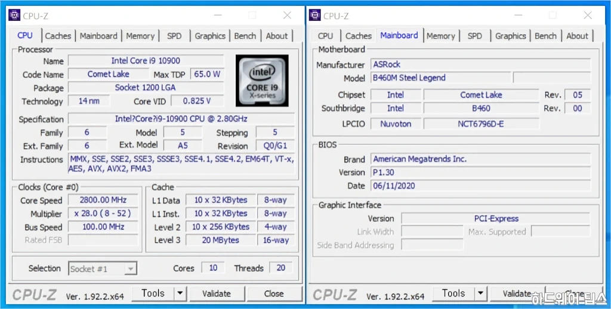The image size is (611, 309).
Task: Click the processor Name field Intel Core i9 10900
Action: pyautogui.click(x=146, y=61)
